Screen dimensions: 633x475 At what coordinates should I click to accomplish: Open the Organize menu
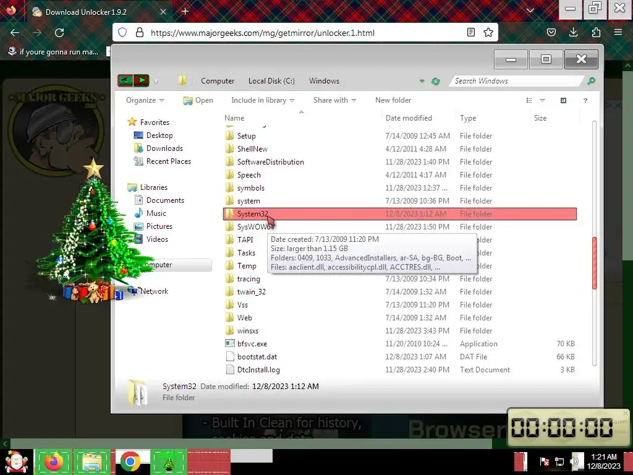coord(145,100)
